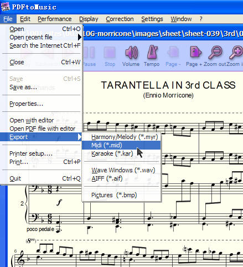
Task: Open the Display menu
Action: pos(89,19)
